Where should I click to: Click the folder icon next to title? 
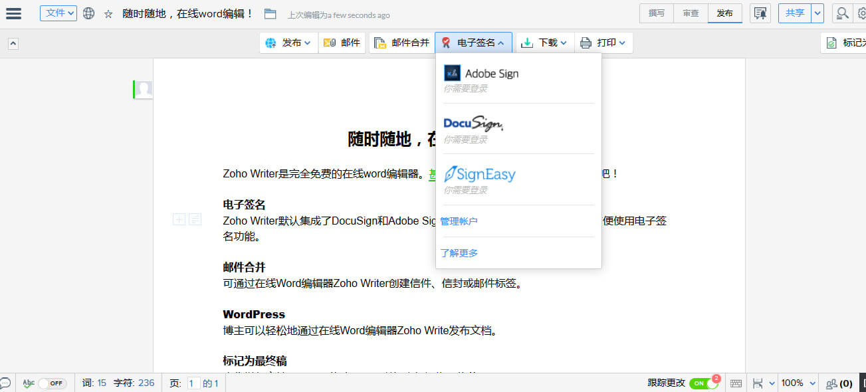coord(270,14)
